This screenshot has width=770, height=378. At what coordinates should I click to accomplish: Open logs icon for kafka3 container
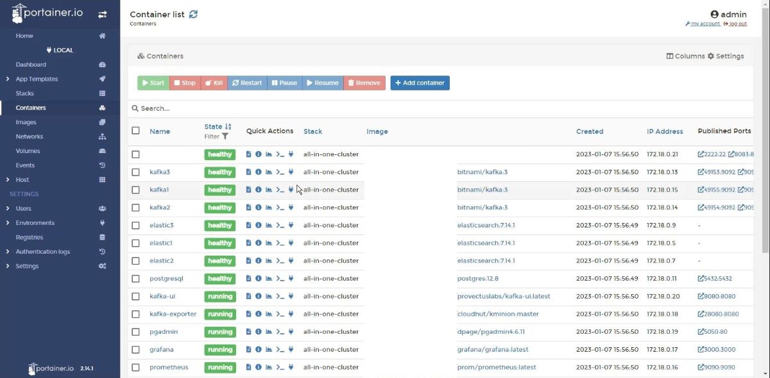tap(249, 172)
